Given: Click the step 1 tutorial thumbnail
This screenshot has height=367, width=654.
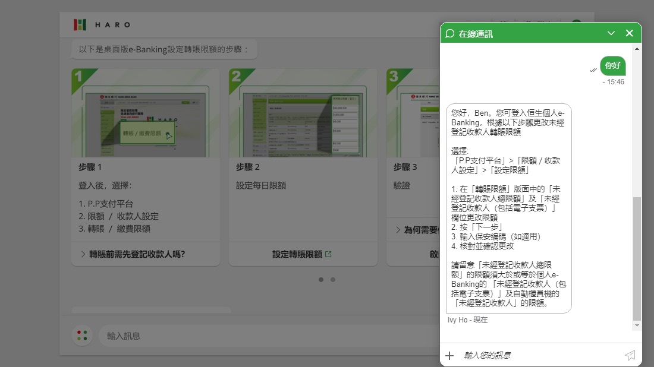Looking at the screenshot, I should (x=146, y=113).
